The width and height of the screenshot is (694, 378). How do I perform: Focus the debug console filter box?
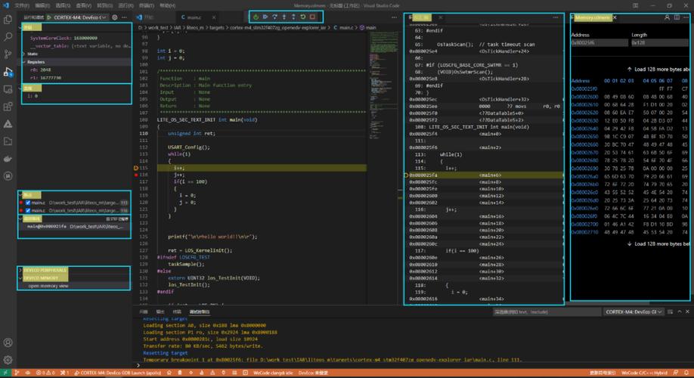coord(547,311)
